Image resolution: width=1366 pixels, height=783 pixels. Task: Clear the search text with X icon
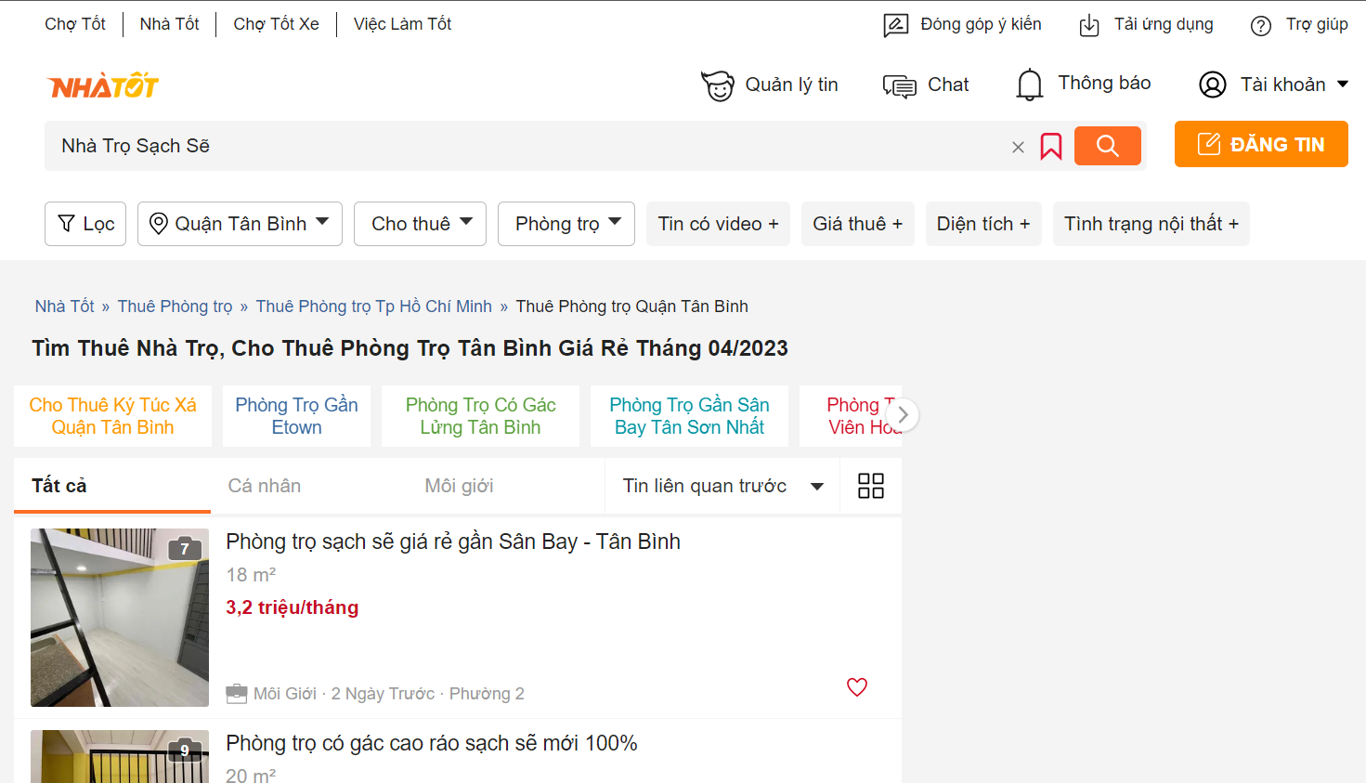coord(1018,147)
